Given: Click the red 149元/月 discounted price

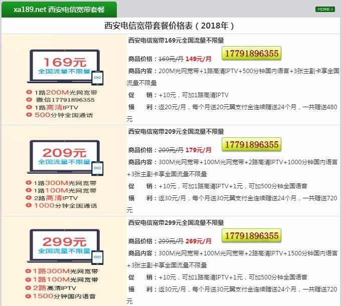Looking at the screenshot, I should pyautogui.click(x=199, y=59).
